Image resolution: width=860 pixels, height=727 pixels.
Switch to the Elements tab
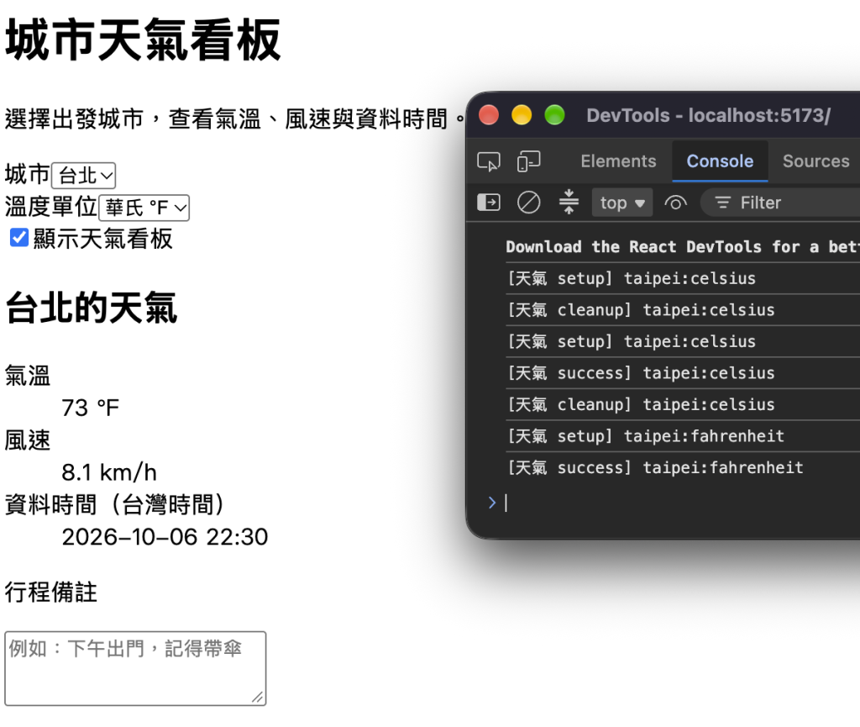618,161
